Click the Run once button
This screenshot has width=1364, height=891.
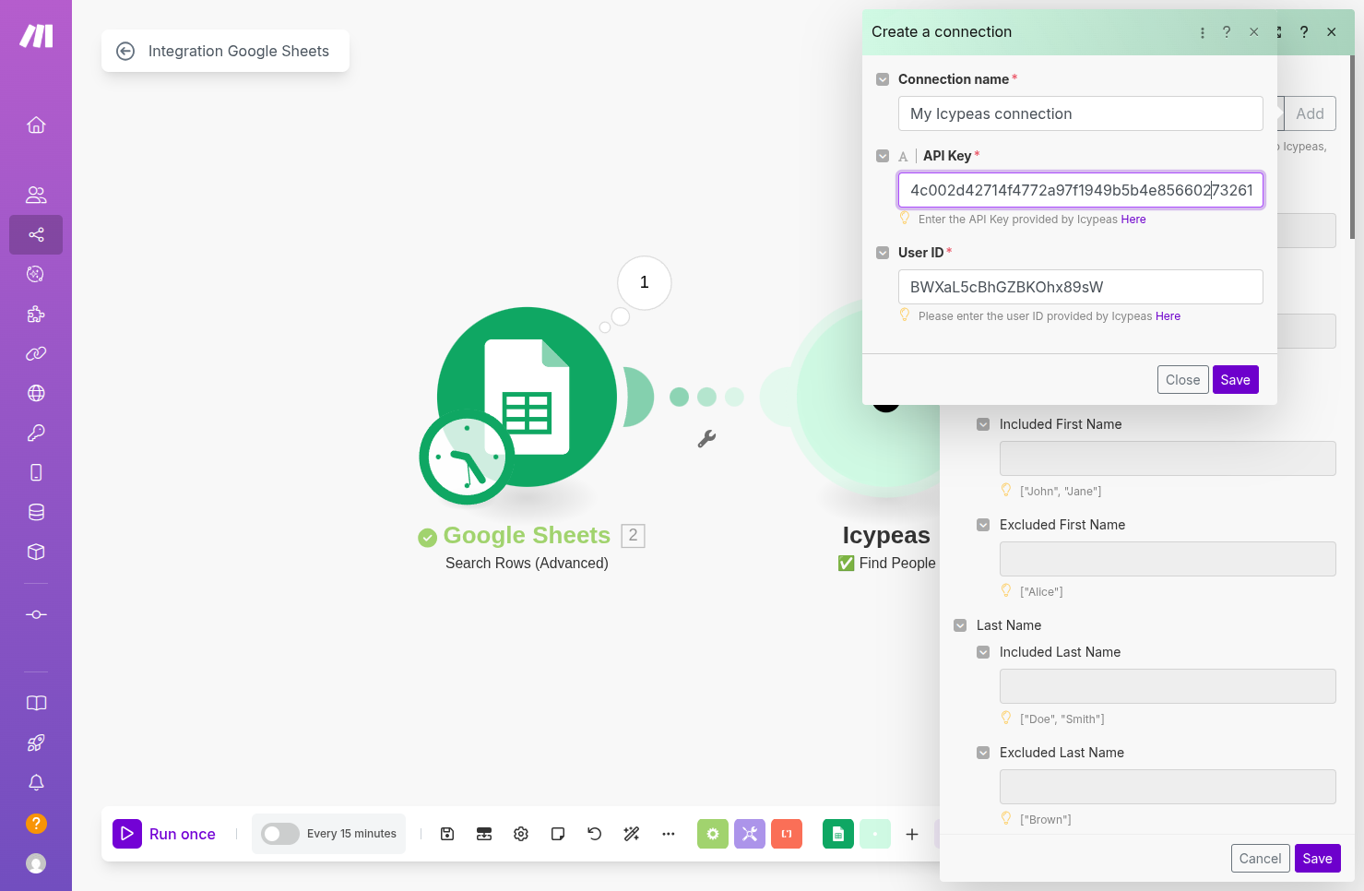[164, 834]
